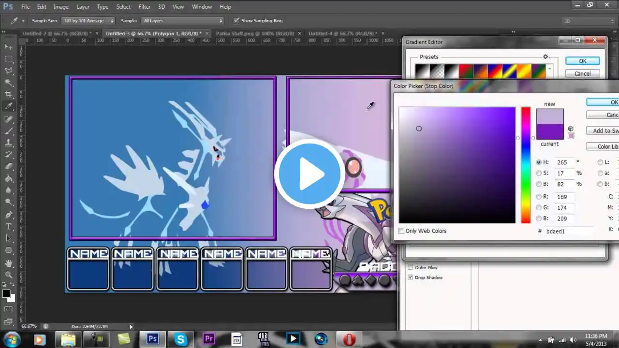Open the Filter menu
Viewport: 619px width, 348px height.
(144, 7)
